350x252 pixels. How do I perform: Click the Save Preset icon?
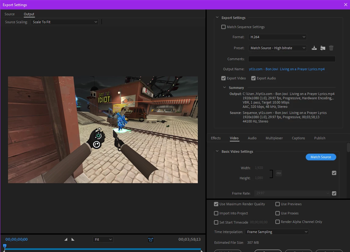click(x=314, y=48)
